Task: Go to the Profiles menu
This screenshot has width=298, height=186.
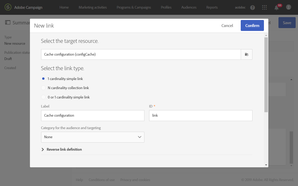Action: pyautogui.click(x=166, y=7)
